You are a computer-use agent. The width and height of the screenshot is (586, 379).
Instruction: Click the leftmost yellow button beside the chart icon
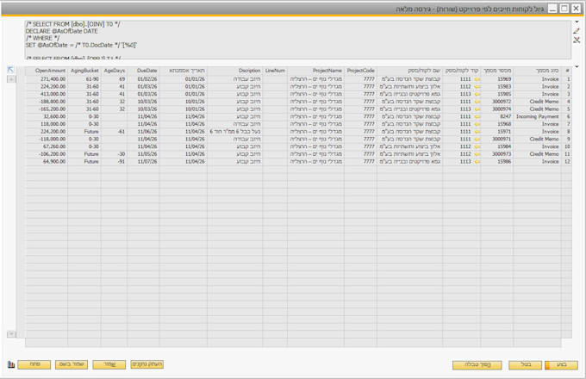(34, 364)
